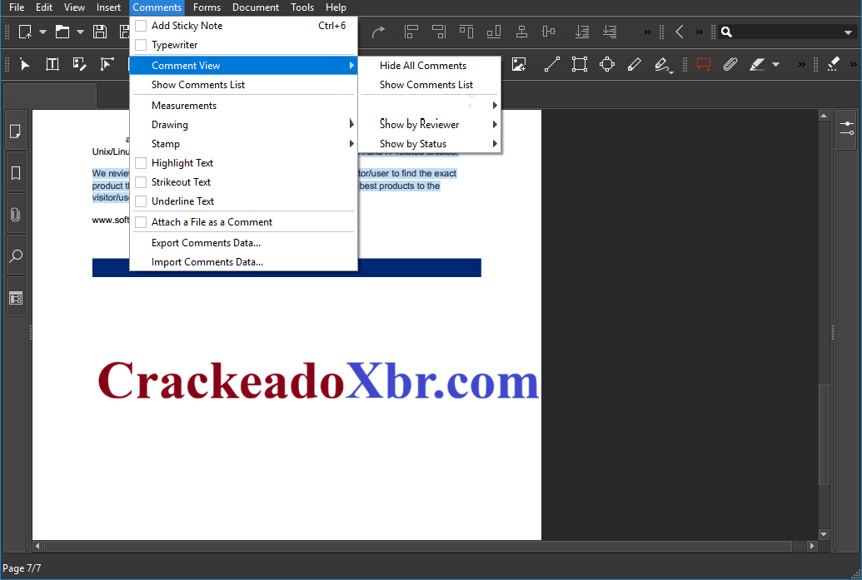This screenshot has width=862, height=580.
Task: Click the Insert Image toolbar icon
Action: (x=520, y=64)
